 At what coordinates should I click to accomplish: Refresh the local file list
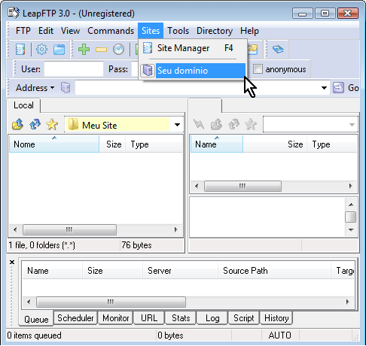[35, 124]
